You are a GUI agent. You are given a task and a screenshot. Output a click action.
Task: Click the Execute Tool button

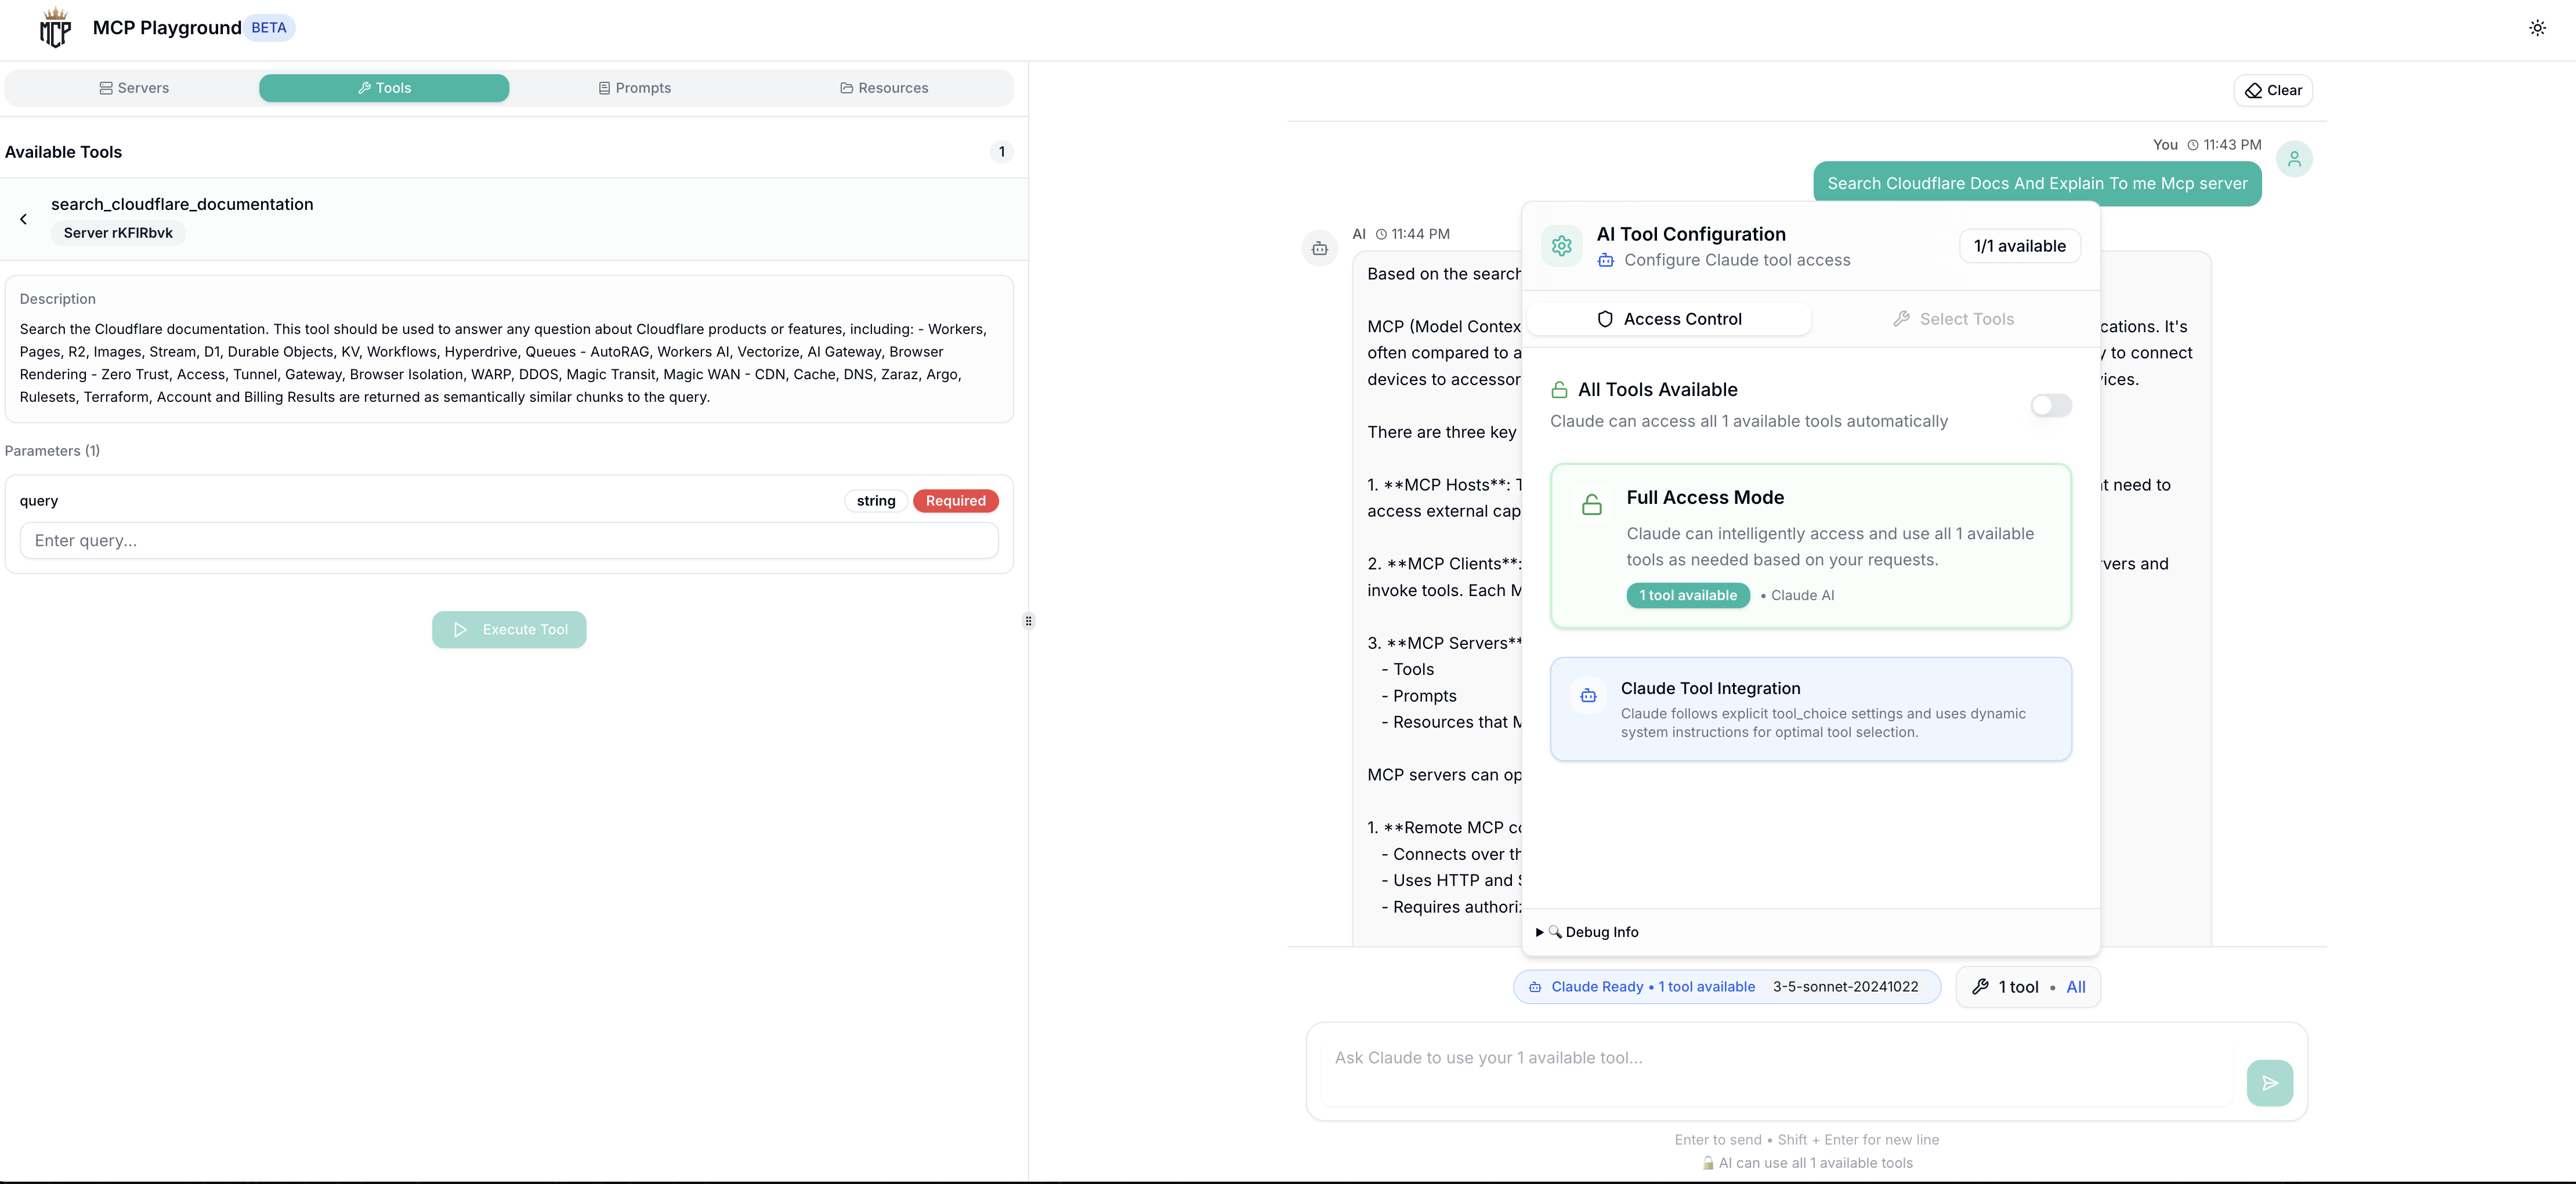click(x=509, y=630)
